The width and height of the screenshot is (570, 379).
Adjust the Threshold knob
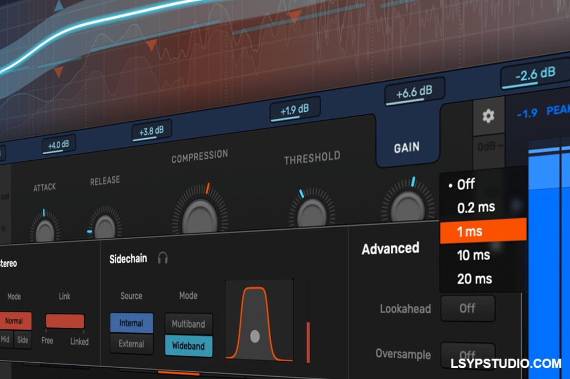(x=312, y=211)
